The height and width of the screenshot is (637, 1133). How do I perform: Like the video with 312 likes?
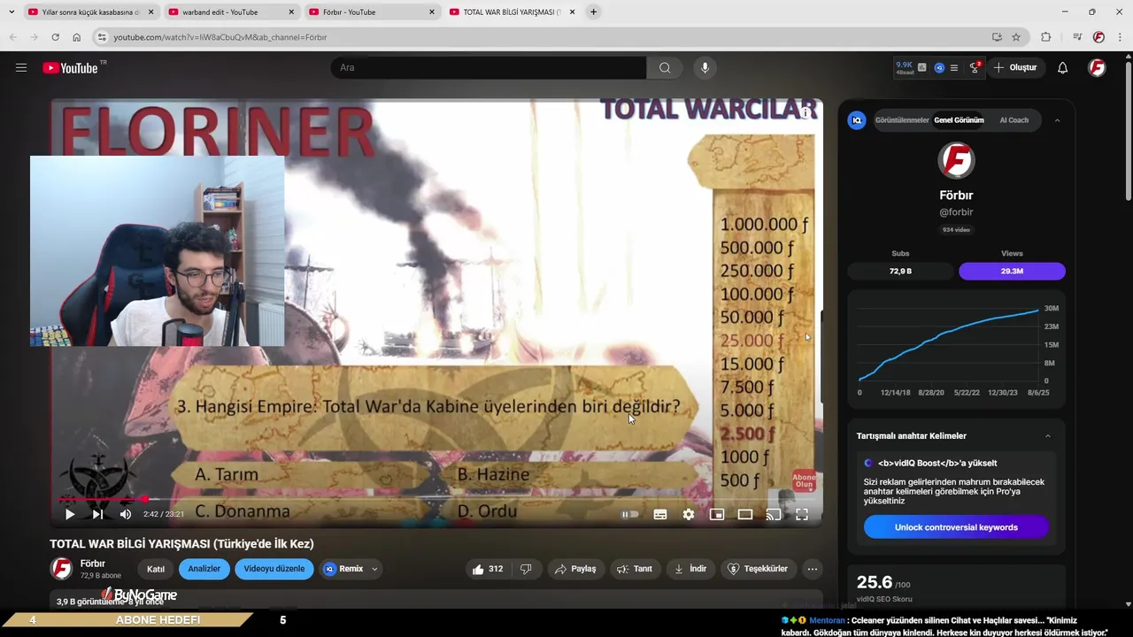pos(488,569)
